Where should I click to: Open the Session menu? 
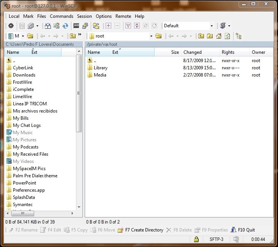click(x=84, y=16)
